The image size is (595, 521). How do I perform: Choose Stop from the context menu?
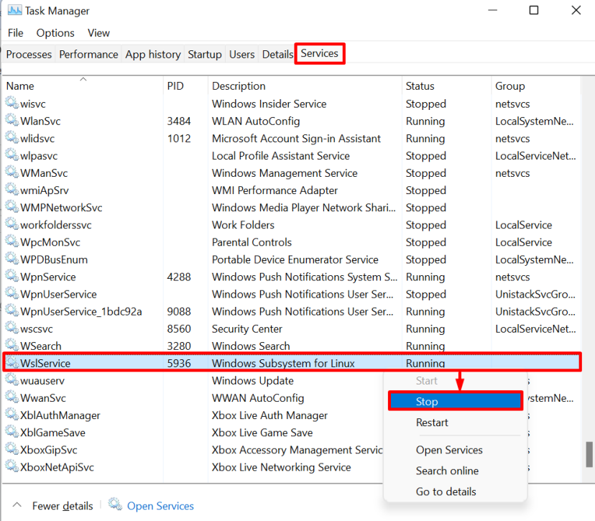tap(454, 402)
